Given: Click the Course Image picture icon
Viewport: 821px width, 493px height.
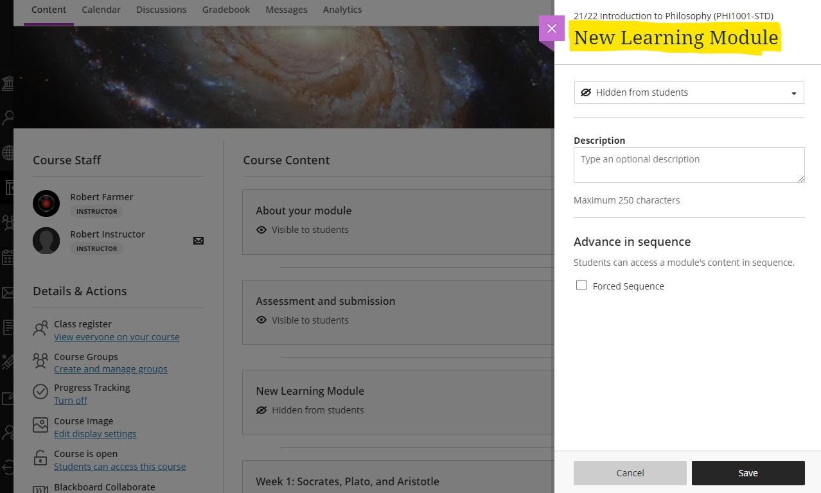Looking at the screenshot, I should pos(40,424).
